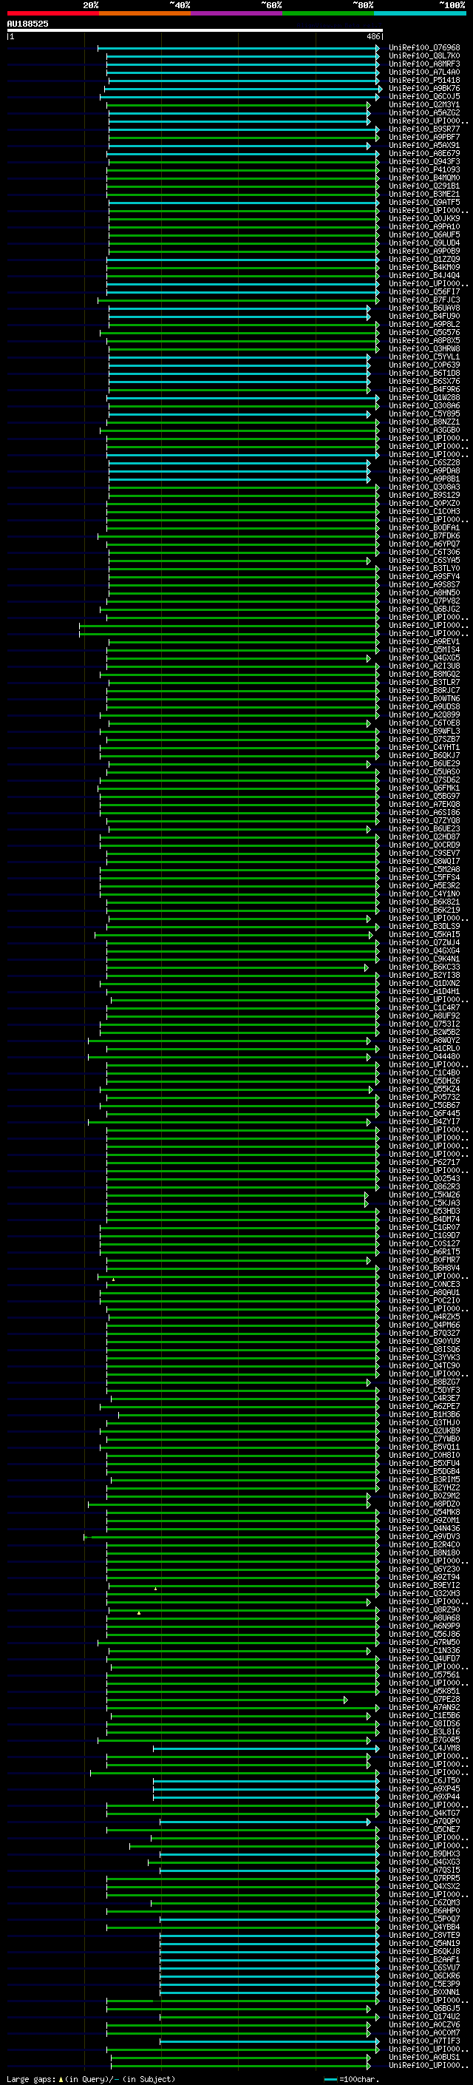This screenshot has height=2085, width=473.
Task: Select hit label UniRef100_Q9LUD4
Action: [424, 243]
